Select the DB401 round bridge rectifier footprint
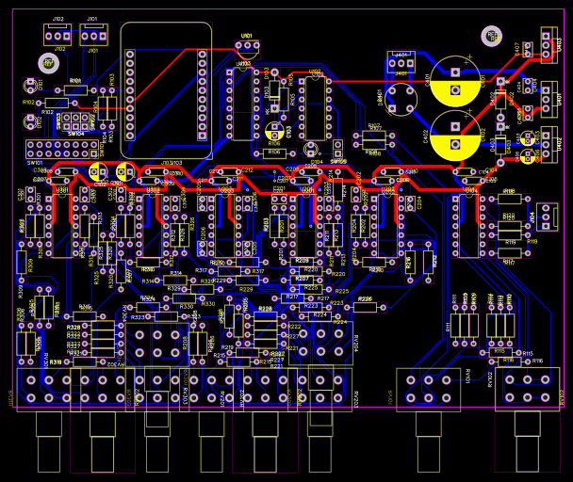573x482 pixels. pos(401,100)
